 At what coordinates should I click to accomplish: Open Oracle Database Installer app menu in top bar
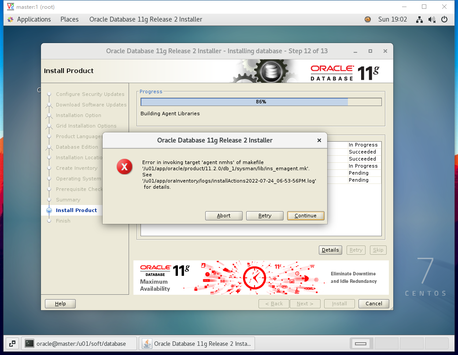pyautogui.click(x=146, y=19)
